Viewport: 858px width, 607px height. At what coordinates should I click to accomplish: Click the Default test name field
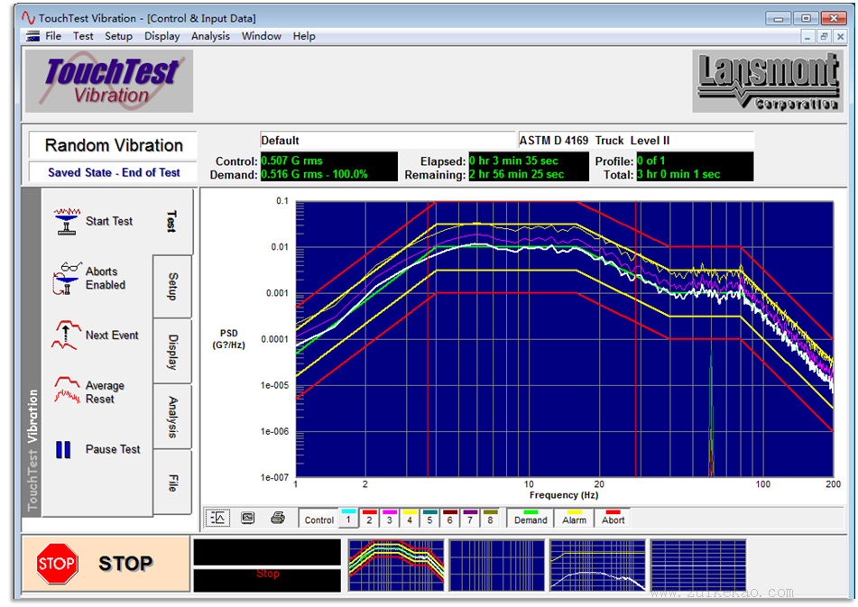pos(387,141)
